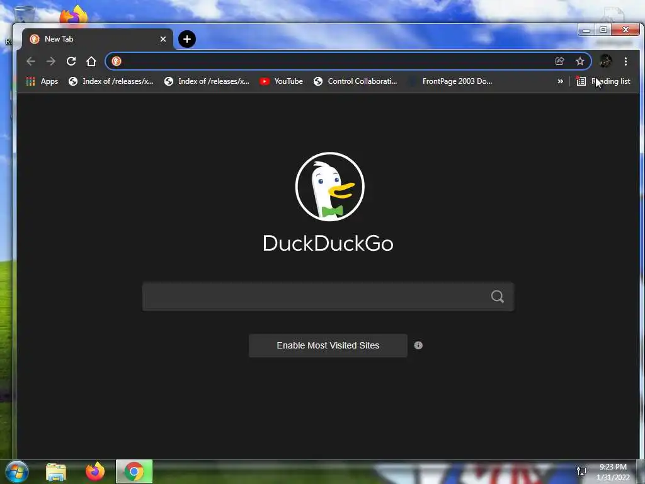Focus the browser address bar
Screen dimensions: 645x484
coord(348,61)
